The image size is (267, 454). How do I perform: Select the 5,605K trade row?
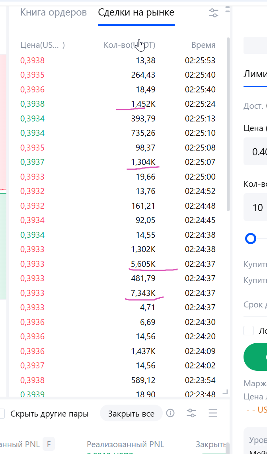(118, 264)
